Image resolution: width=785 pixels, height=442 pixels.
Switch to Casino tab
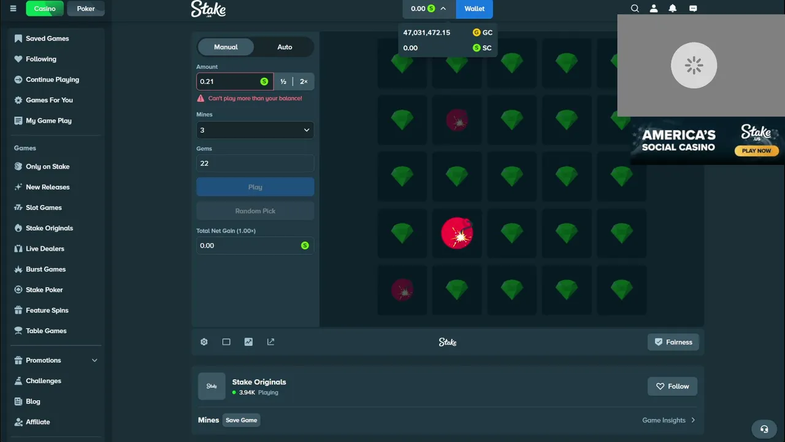coord(45,9)
